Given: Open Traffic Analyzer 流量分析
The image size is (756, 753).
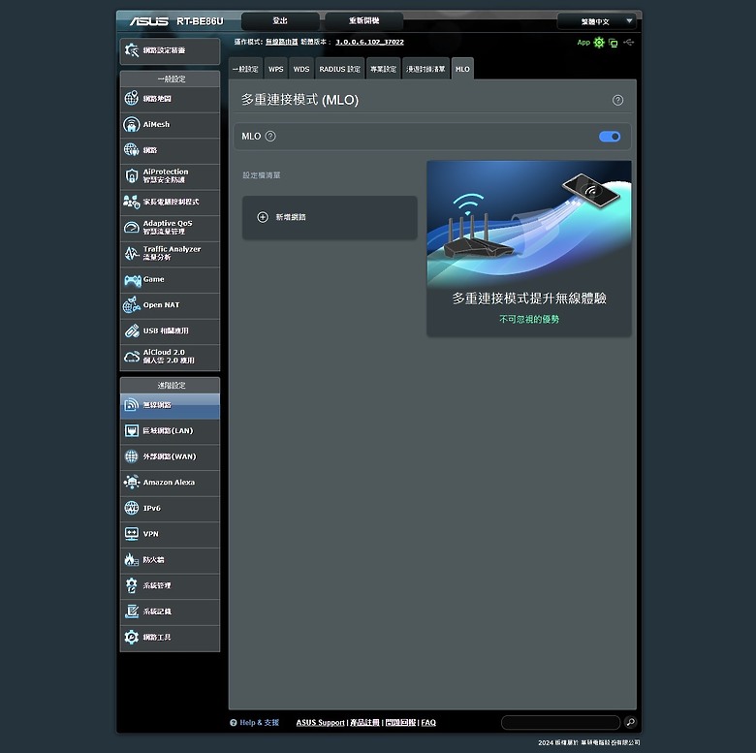Looking at the screenshot, I should point(170,254).
